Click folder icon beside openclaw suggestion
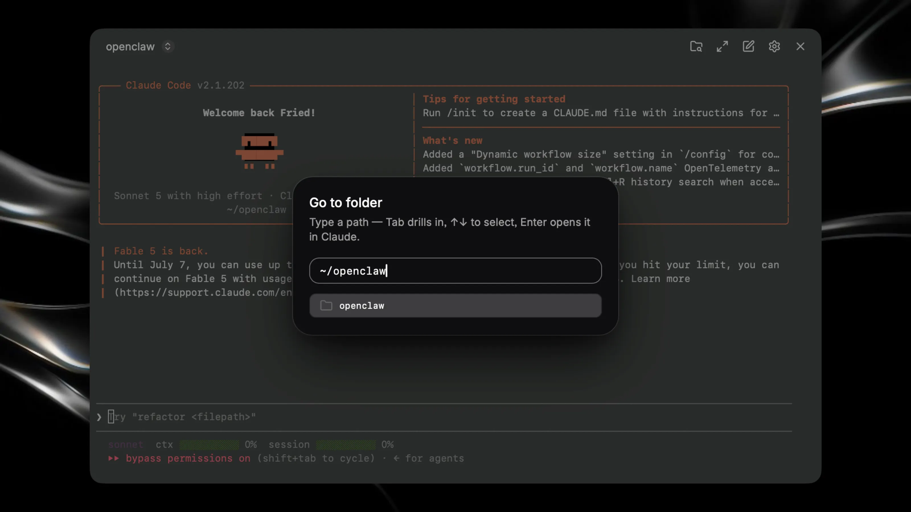 click(326, 306)
